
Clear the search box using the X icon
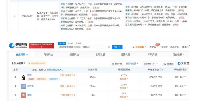tap(109, 47)
